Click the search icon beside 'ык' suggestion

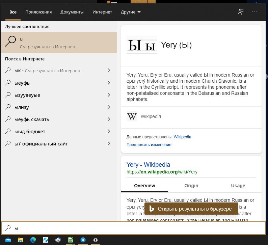[8, 70]
